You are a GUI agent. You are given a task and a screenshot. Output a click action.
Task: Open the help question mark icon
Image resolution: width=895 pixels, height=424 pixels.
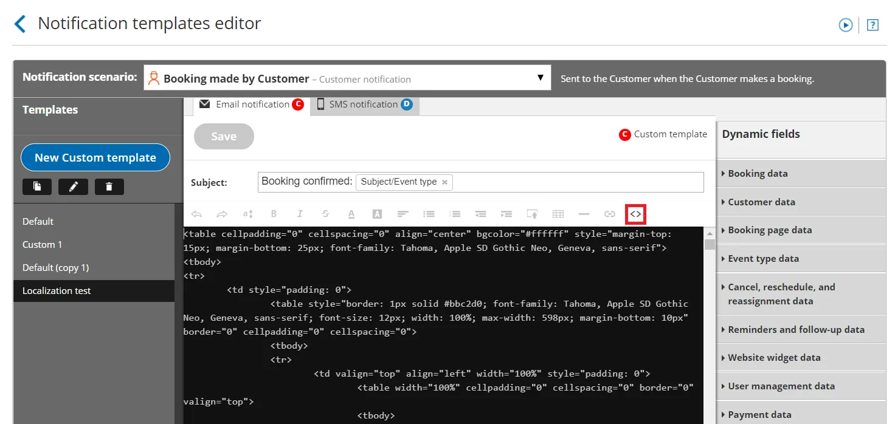tap(873, 25)
